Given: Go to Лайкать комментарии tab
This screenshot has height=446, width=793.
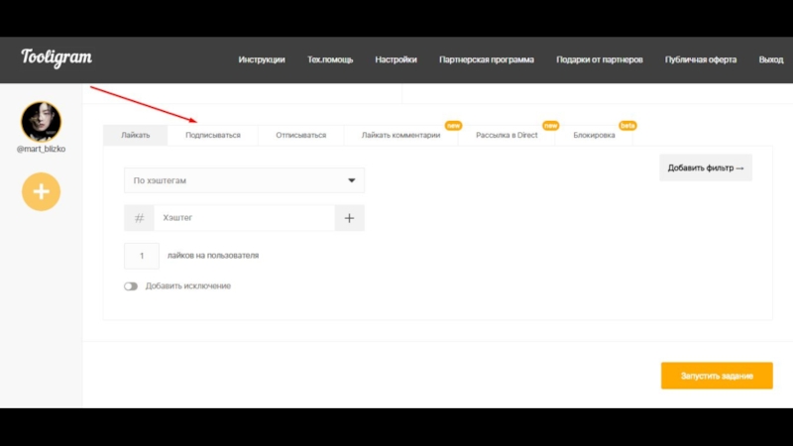Looking at the screenshot, I should point(401,135).
